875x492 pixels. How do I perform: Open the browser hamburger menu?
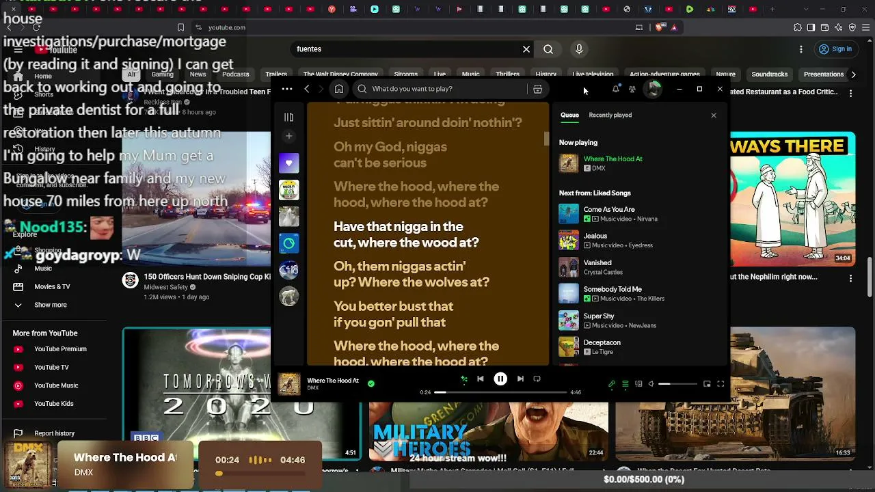pos(865,27)
